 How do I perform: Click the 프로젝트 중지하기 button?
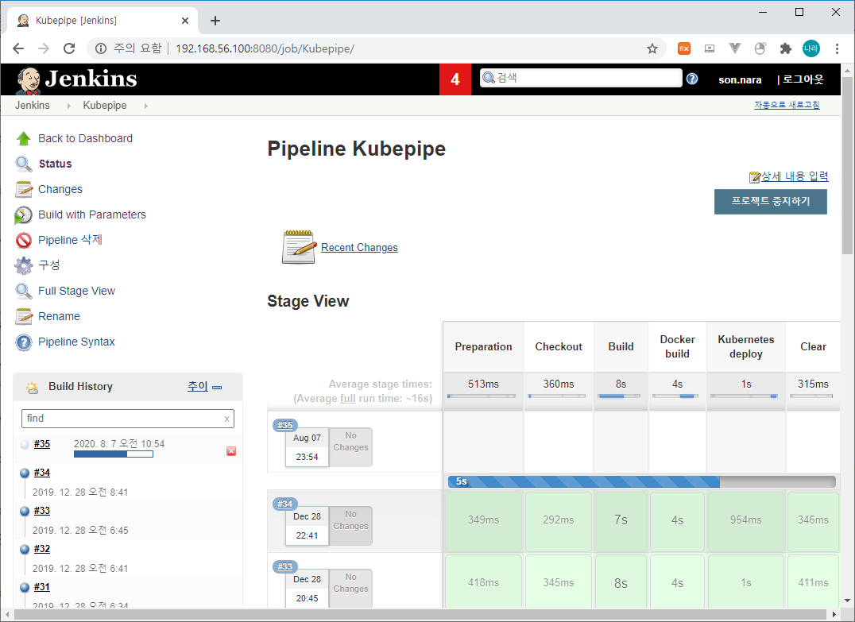[x=771, y=201]
